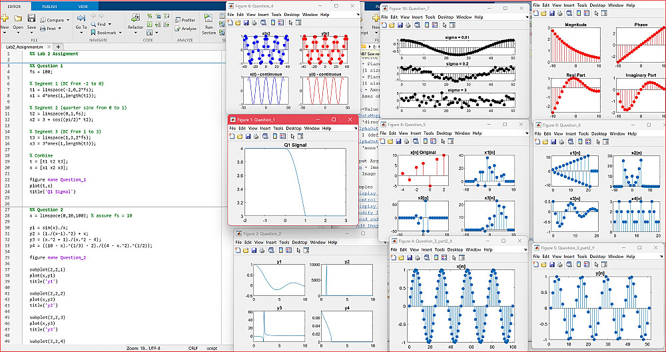666x352 pixels.
Task: Click the Back navigation arrow in NAVIGATE
Action: point(93,16)
